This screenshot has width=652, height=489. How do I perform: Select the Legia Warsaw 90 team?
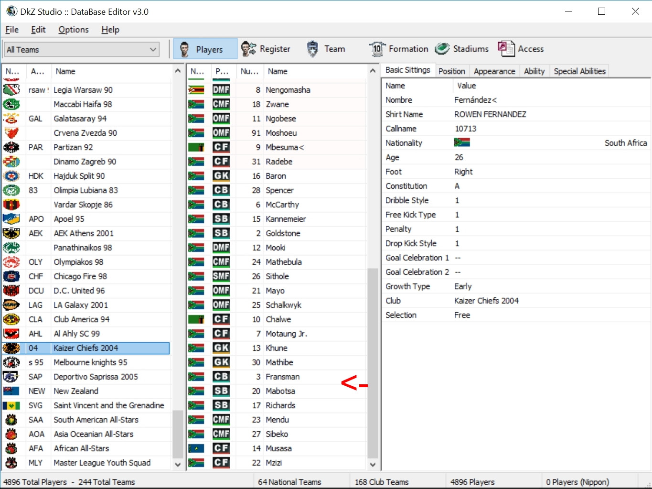click(x=86, y=90)
